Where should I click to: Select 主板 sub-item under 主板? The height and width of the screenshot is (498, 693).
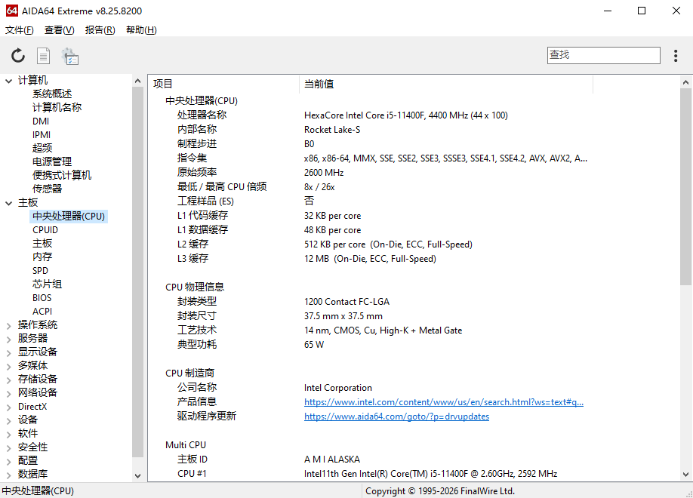[x=42, y=244]
